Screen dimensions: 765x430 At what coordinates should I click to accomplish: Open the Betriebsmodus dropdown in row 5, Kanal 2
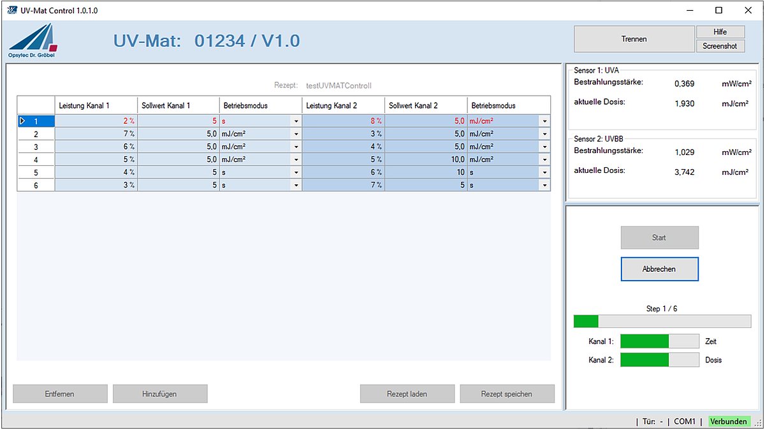tap(544, 172)
